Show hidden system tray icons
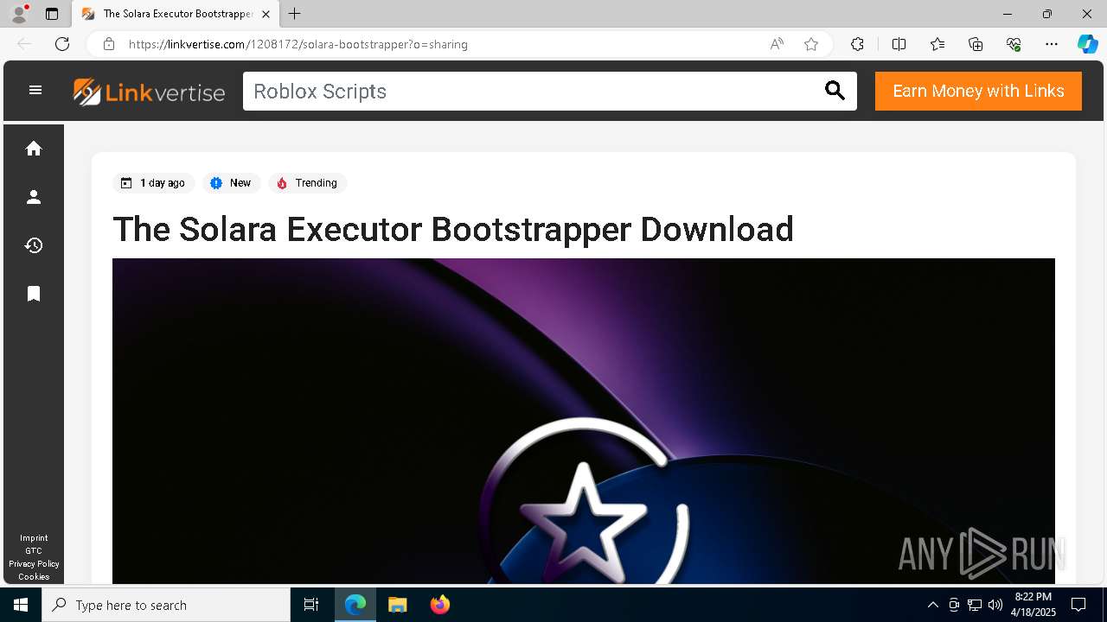The width and height of the screenshot is (1107, 622). coord(932,605)
